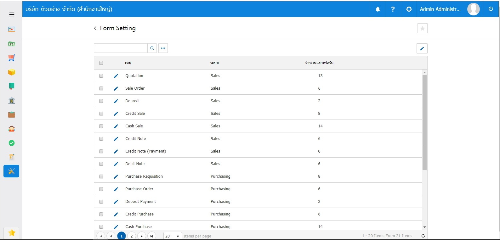The height and width of the screenshot is (240, 500).
Task: Open the help question mark
Action: point(393,9)
